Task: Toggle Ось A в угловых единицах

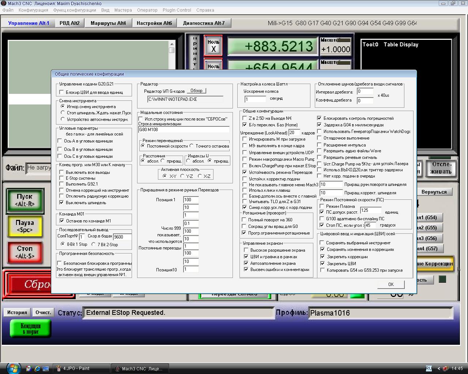Action: pyautogui.click(x=60, y=141)
